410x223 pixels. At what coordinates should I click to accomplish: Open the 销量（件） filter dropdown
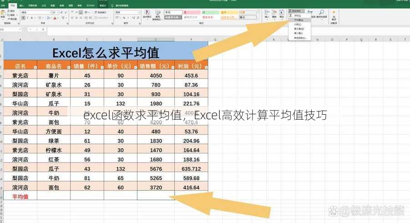[102, 67]
